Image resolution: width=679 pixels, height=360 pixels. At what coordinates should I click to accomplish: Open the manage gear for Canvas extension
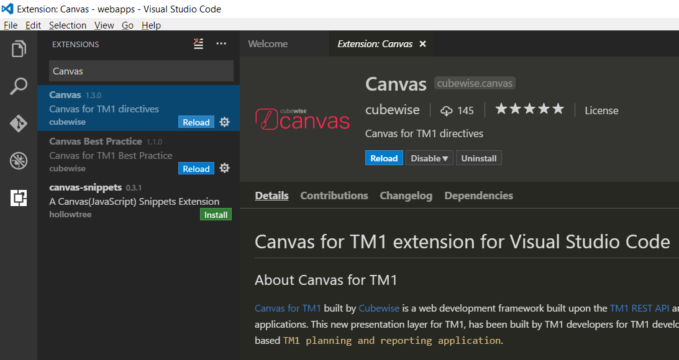tap(224, 122)
